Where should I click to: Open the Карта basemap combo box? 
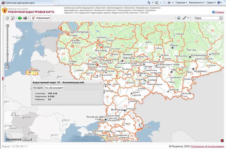pos(208,18)
